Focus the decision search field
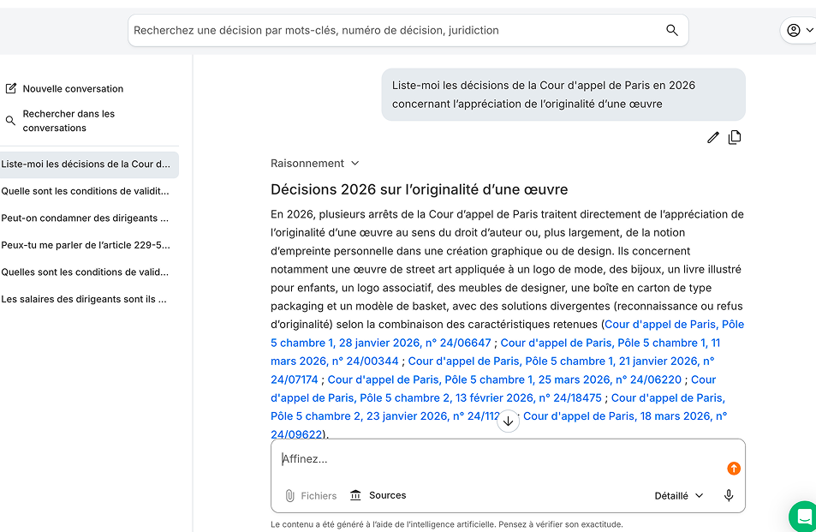Viewport: 816px width, 532px height. (408, 30)
